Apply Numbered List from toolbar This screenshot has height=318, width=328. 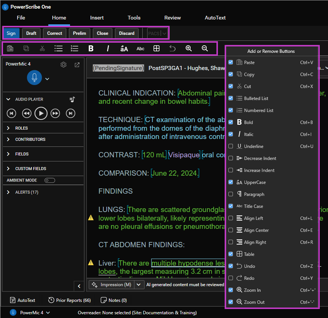coord(75,49)
